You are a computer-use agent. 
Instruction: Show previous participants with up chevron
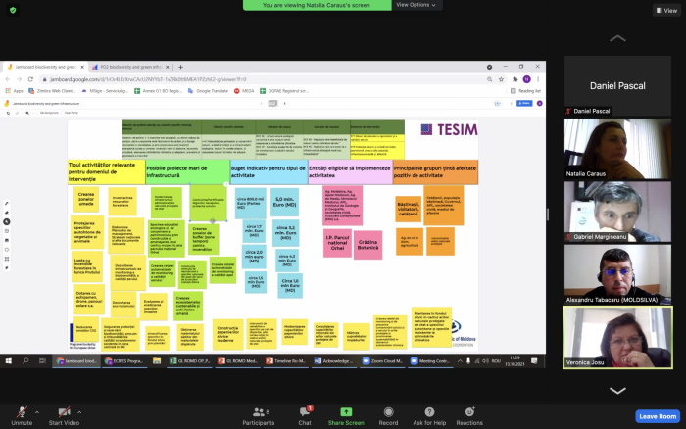(x=617, y=38)
